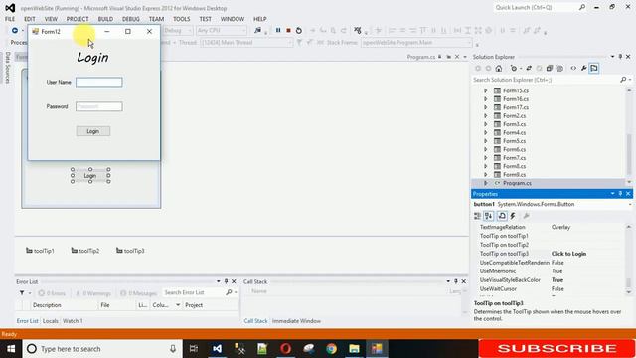The height and width of the screenshot is (358, 636).
Task: Click the View Code icon in Solution Explorer
Action: [573, 69]
